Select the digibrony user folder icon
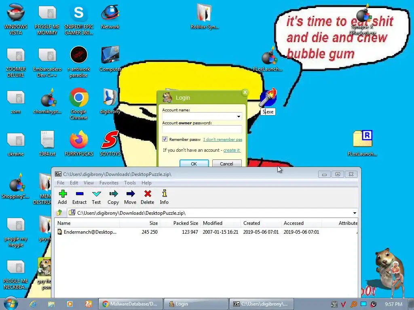The width and height of the screenshot is (414, 310). pyautogui.click(x=110, y=101)
